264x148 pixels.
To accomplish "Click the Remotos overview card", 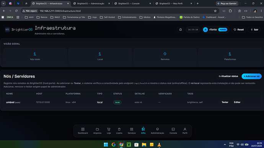I will click(x=165, y=56).
